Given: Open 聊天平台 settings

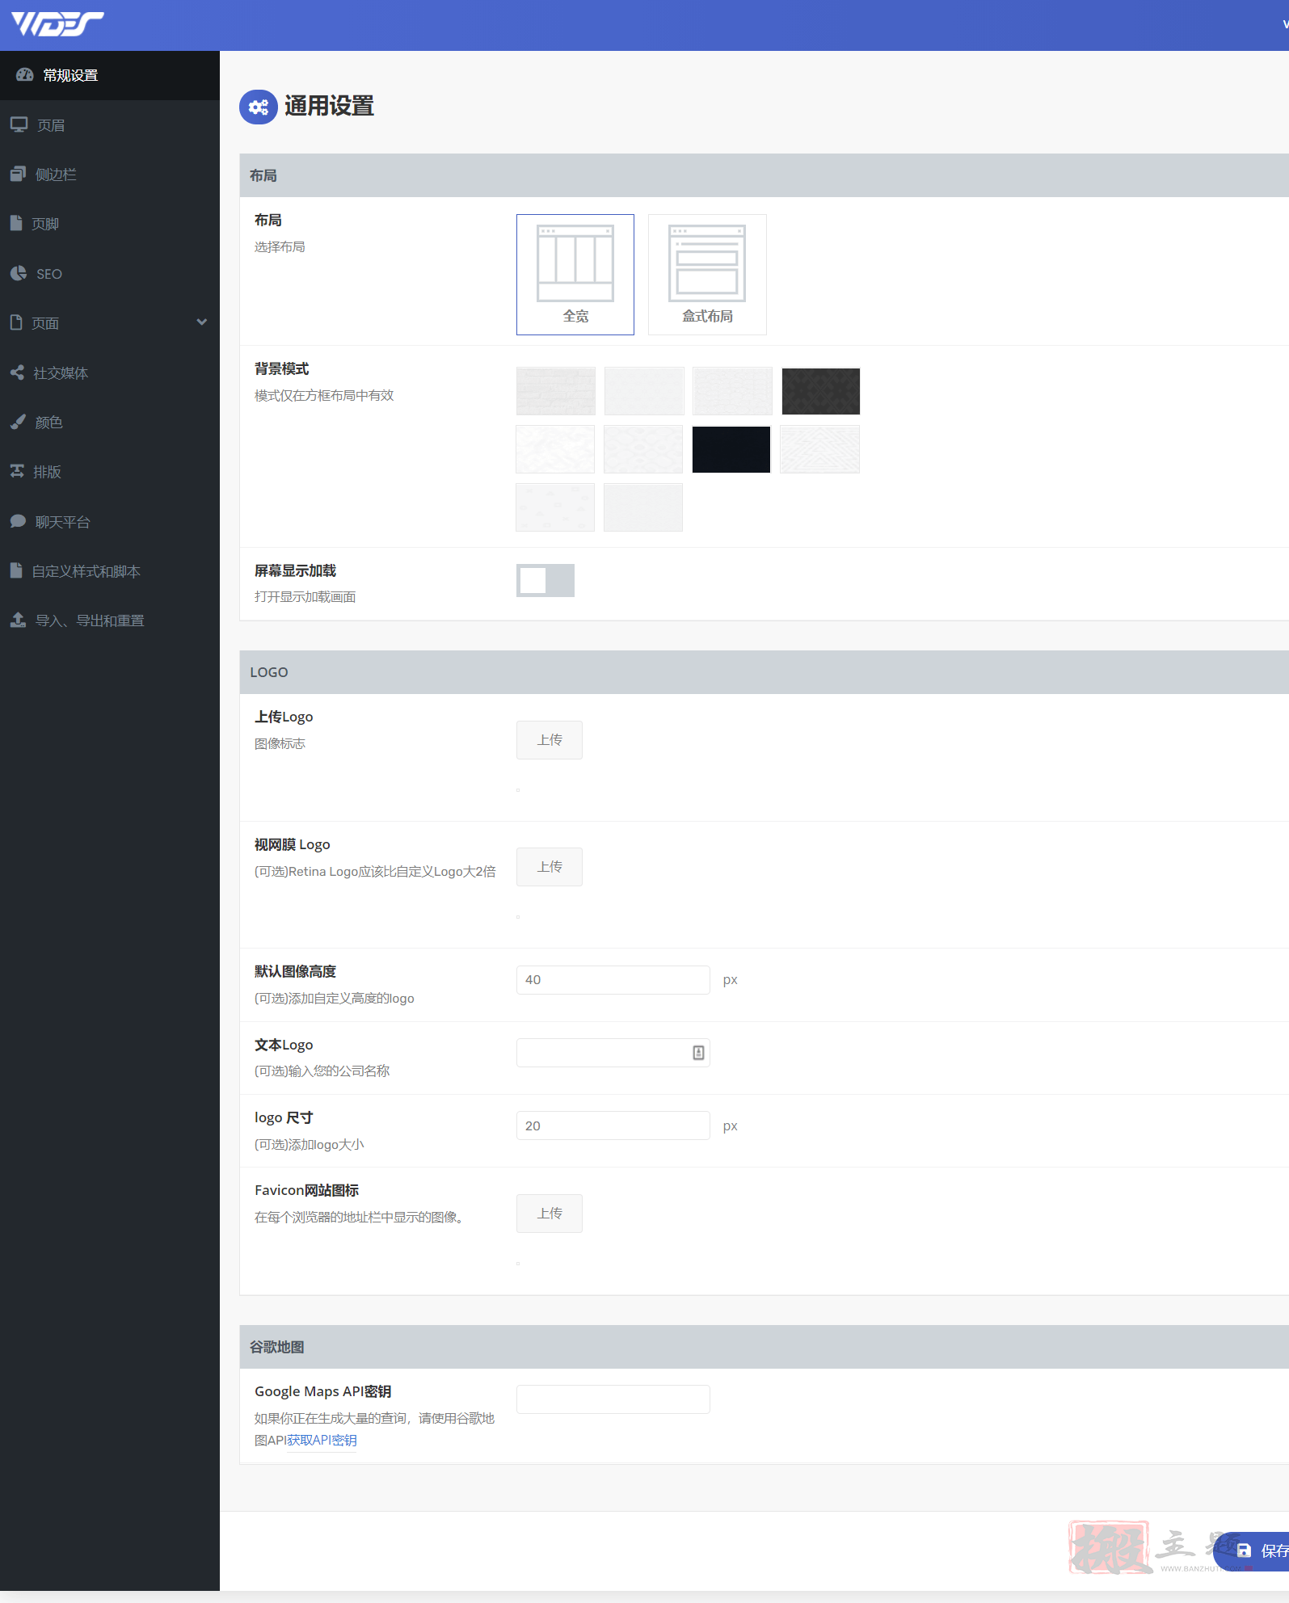Looking at the screenshot, I should pyautogui.click(x=110, y=521).
